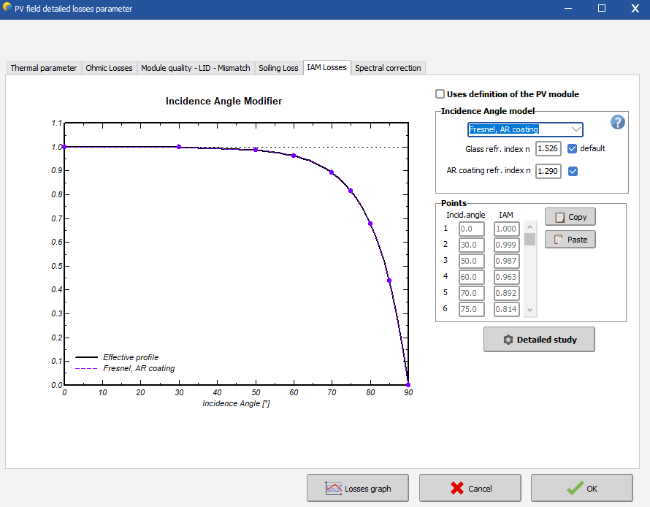Click the IAM value 0.892 field
This screenshot has width=650, height=507.
(x=507, y=293)
